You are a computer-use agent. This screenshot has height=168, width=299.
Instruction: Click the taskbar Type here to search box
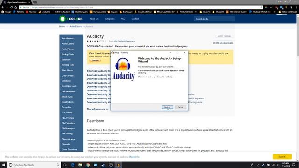click(34, 165)
